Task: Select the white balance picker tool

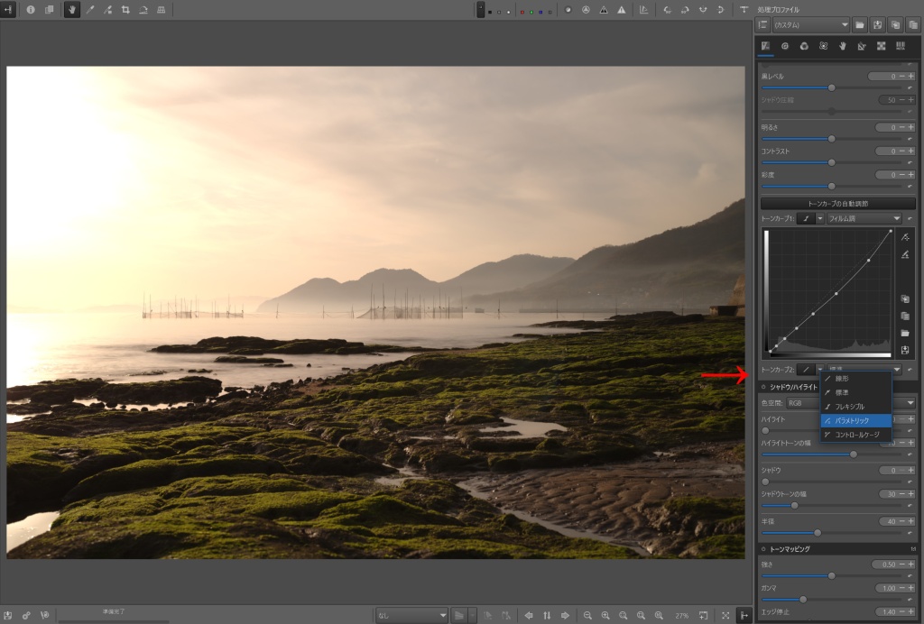Action: [90, 10]
